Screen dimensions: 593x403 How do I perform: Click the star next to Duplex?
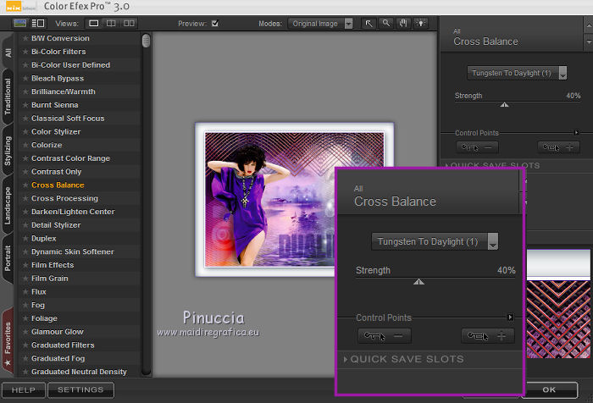[25, 238]
